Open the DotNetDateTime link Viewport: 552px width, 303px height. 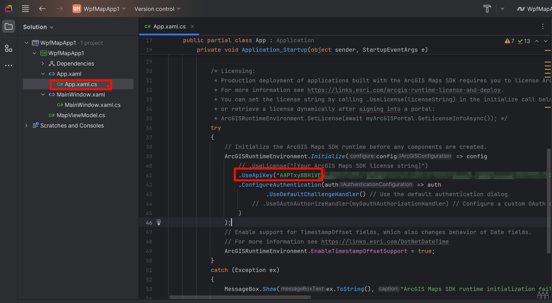(x=385, y=242)
